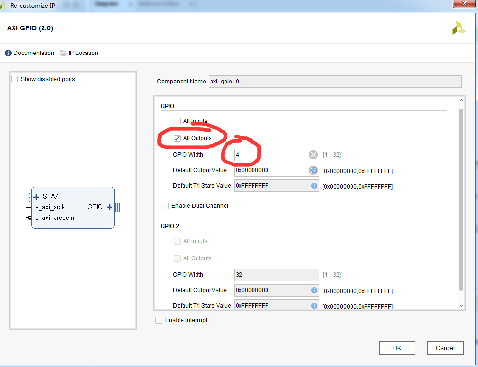Viewport: 478px width, 367px height.
Task: Click the scroll up arrow in settings panel
Action: pyautogui.click(x=461, y=100)
